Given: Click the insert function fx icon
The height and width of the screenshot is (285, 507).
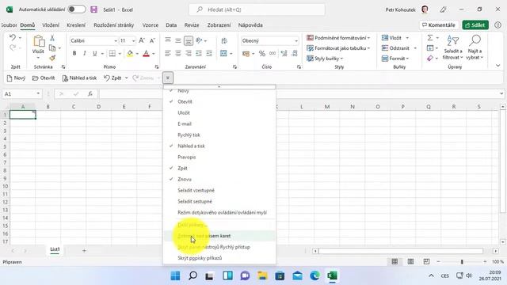Looking at the screenshot, I should pos(90,94).
